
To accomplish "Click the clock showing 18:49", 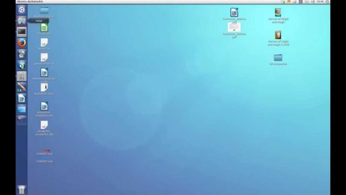I will 320,2.
